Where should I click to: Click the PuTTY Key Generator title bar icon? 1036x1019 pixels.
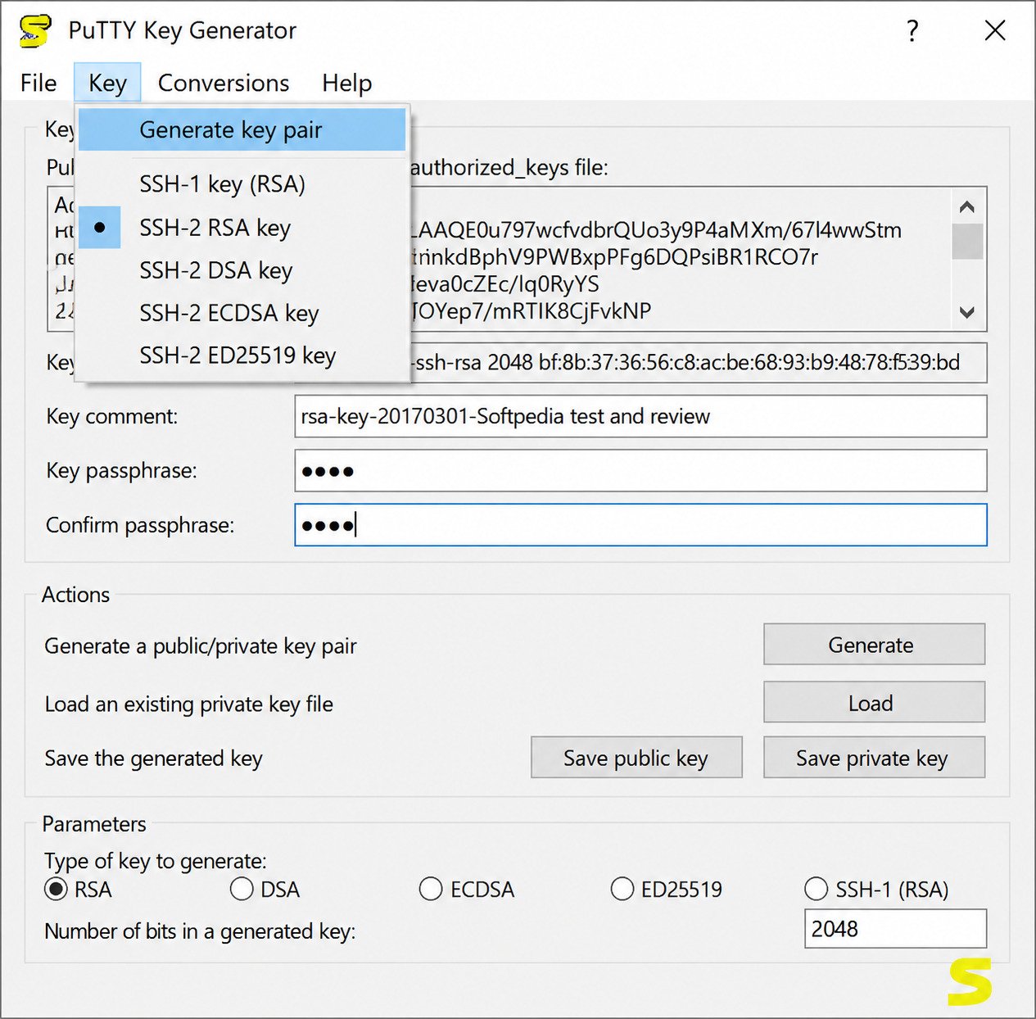pos(35,31)
